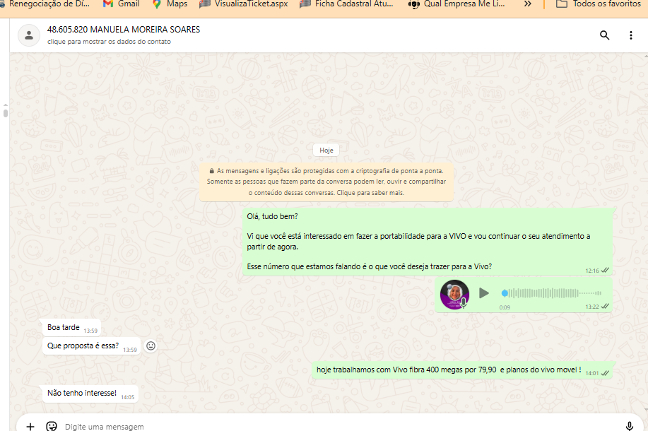Open the three-dot chat menu
Viewport: 648px width, 431px height.
click(x=630, y=35)
